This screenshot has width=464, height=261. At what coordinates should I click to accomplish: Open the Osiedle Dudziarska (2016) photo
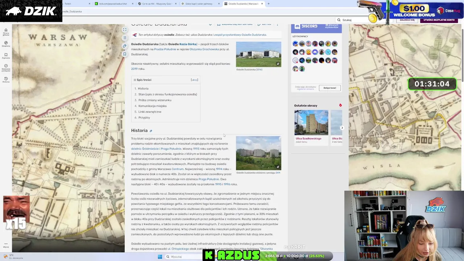[x=258, y=54]
